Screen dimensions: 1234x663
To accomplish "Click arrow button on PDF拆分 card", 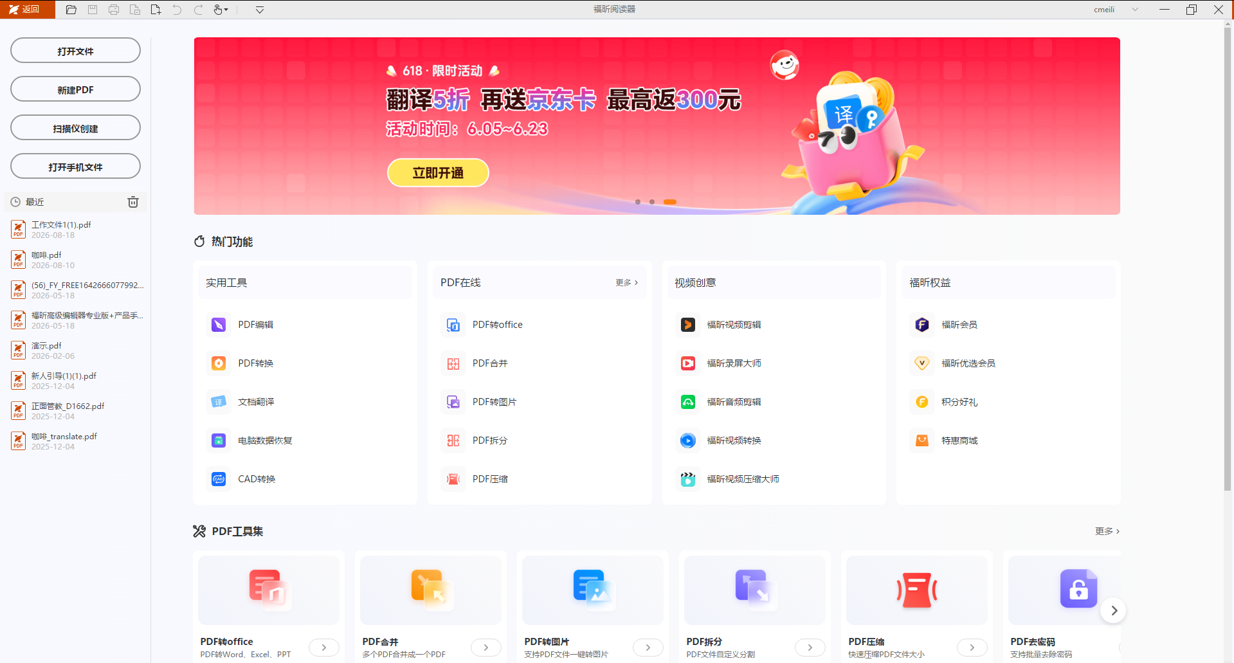I will click(810, 648).
